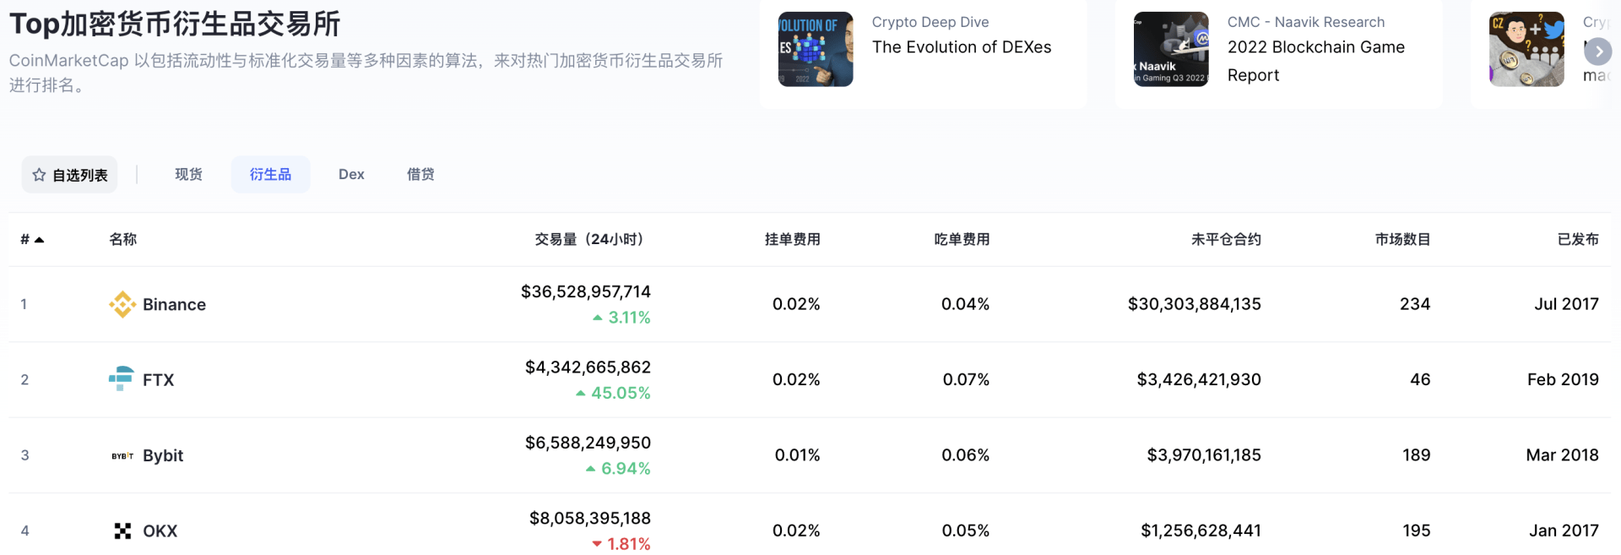Screen dimensions: 1621x555
Task: Open the Bybit exchange name link
Action: 163,455
